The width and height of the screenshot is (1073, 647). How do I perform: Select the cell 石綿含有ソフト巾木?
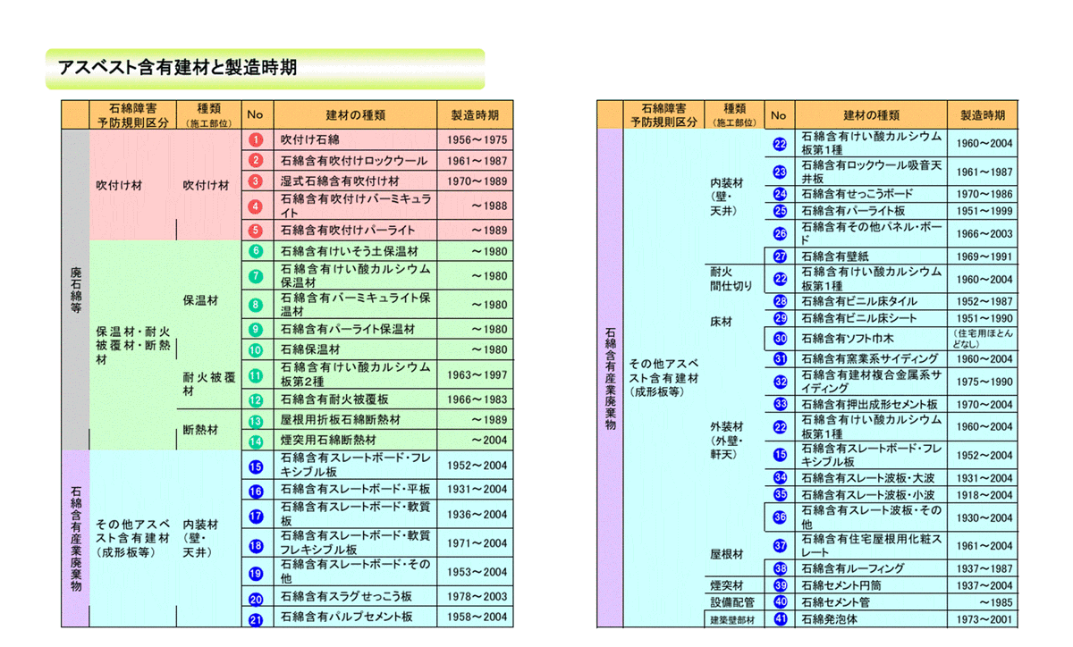pos(870,339)
